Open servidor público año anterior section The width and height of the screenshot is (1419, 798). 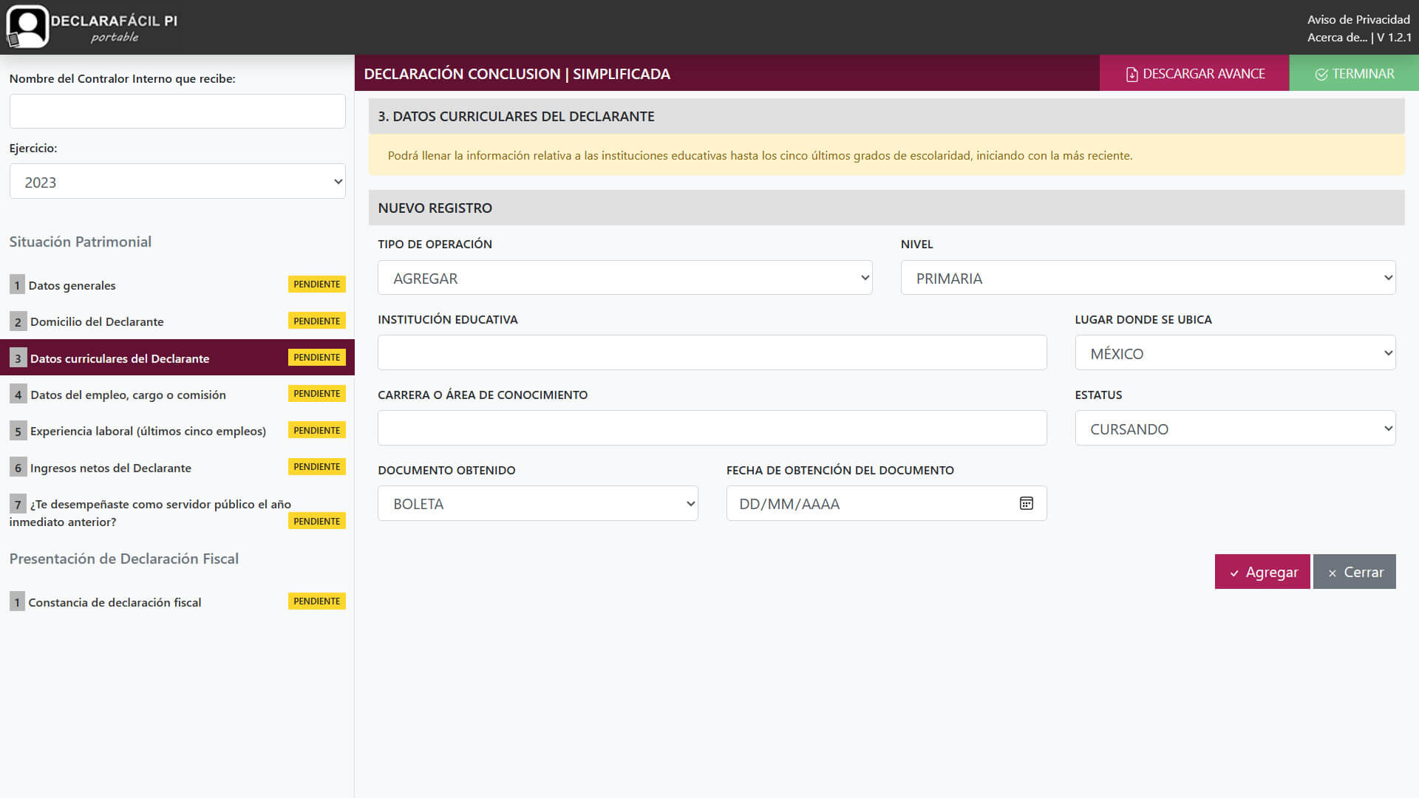(x=177, y=512)
